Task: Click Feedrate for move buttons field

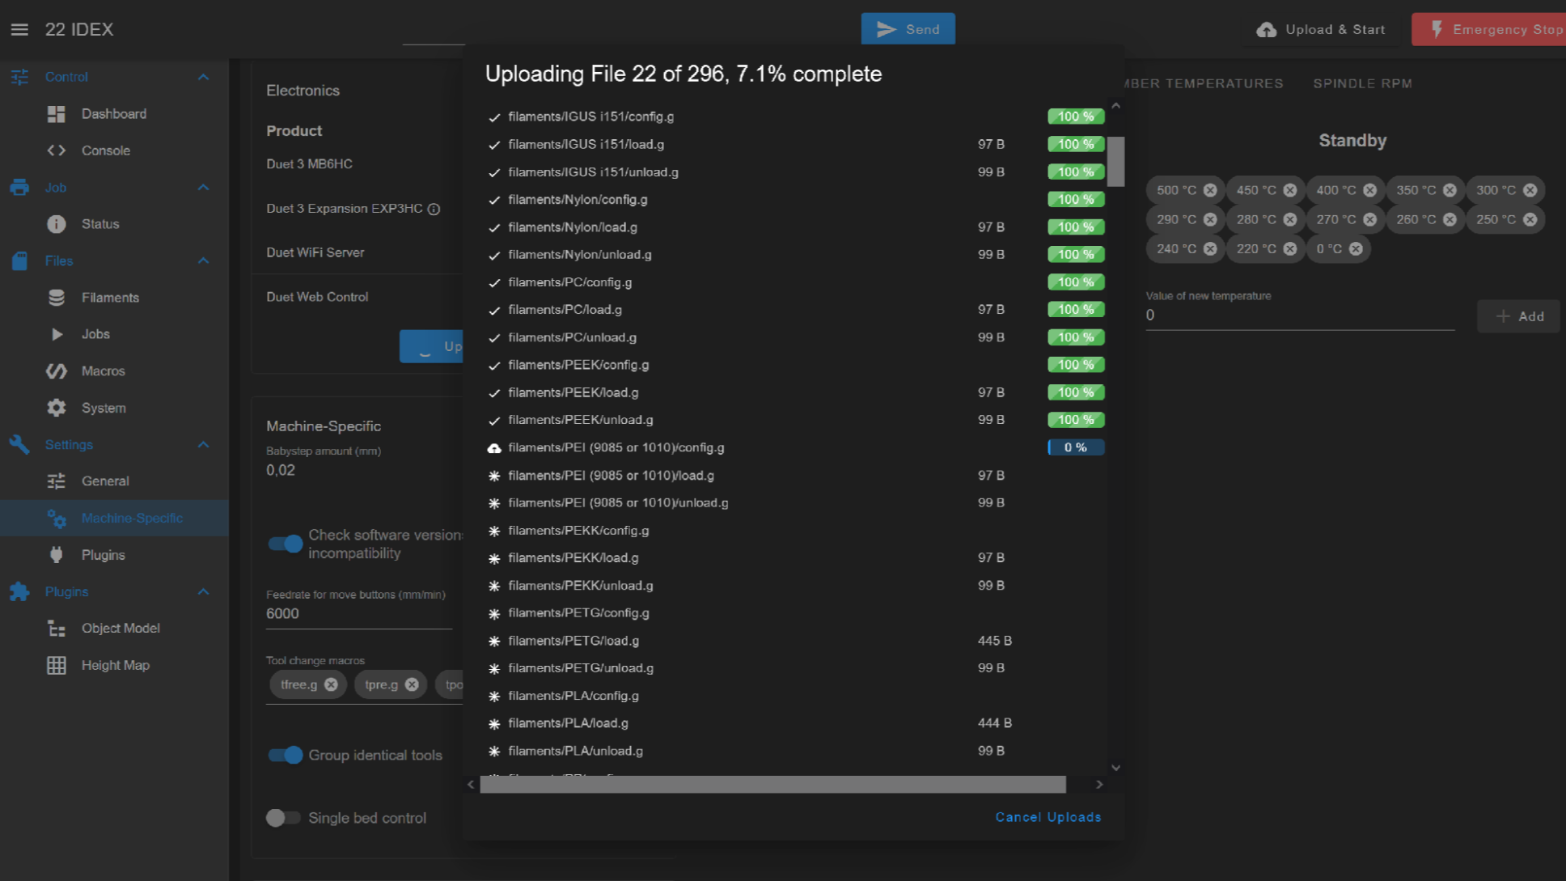Action: click(359, 614)
